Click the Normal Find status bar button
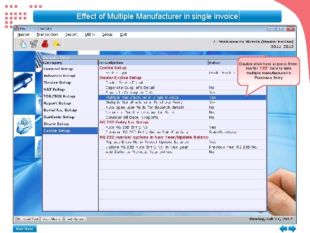Viewport: 310px width, 233px height. tap(28, 219)
